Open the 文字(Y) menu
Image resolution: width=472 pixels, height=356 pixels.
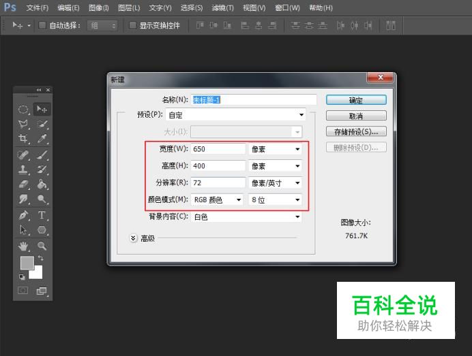pos(160,7)
